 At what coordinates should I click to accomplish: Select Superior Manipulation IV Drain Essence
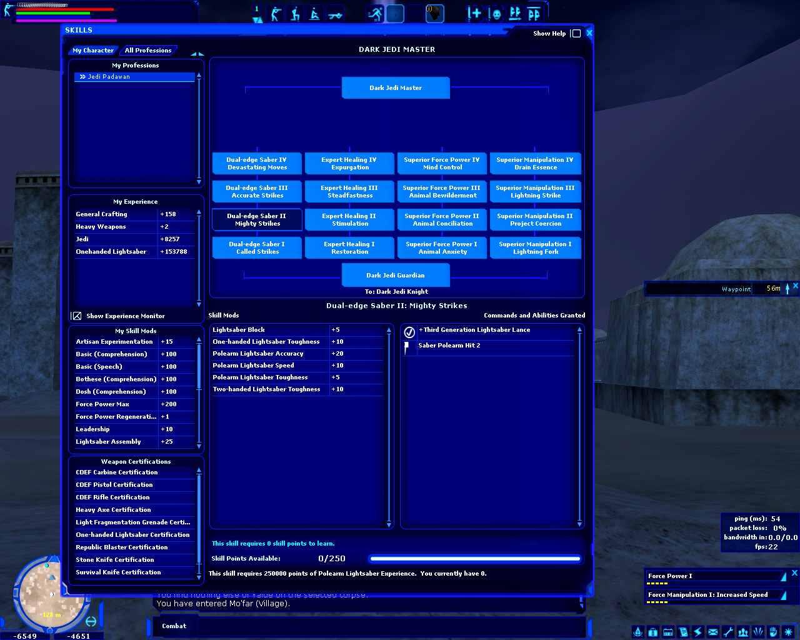coord(536,164)
